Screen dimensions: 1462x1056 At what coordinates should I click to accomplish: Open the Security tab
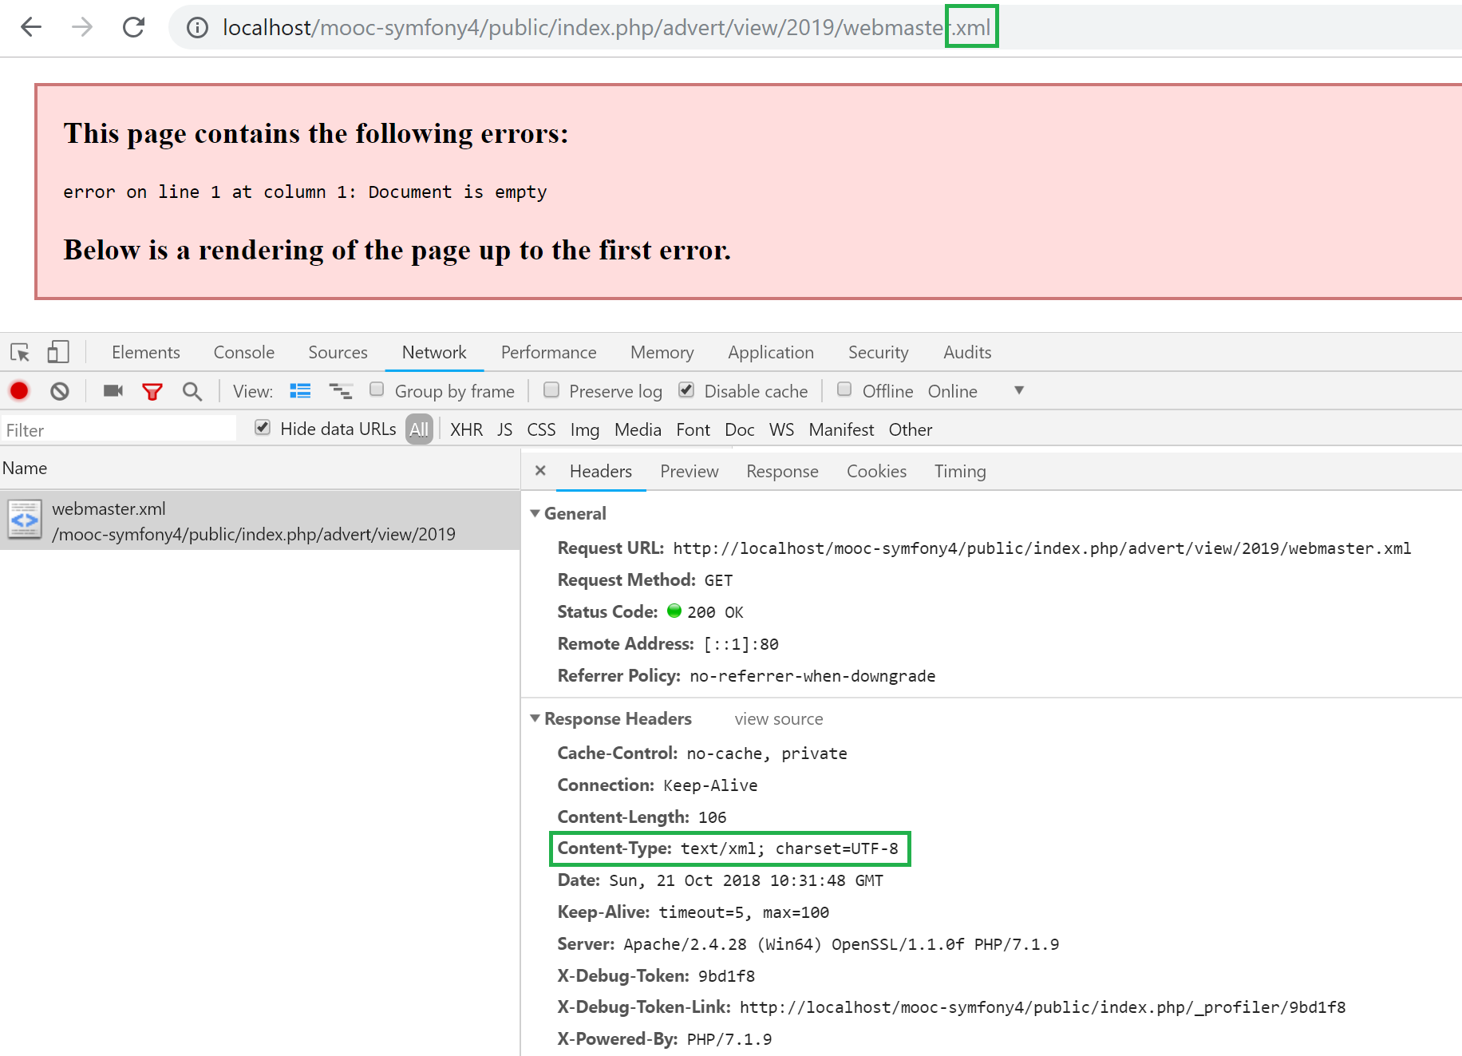879,352
